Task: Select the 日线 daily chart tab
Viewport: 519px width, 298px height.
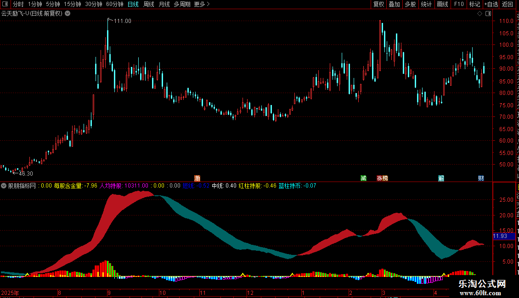Action: 133,4
